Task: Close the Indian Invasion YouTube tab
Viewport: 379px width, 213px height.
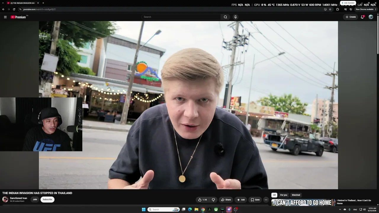Action: pos(38,3)
